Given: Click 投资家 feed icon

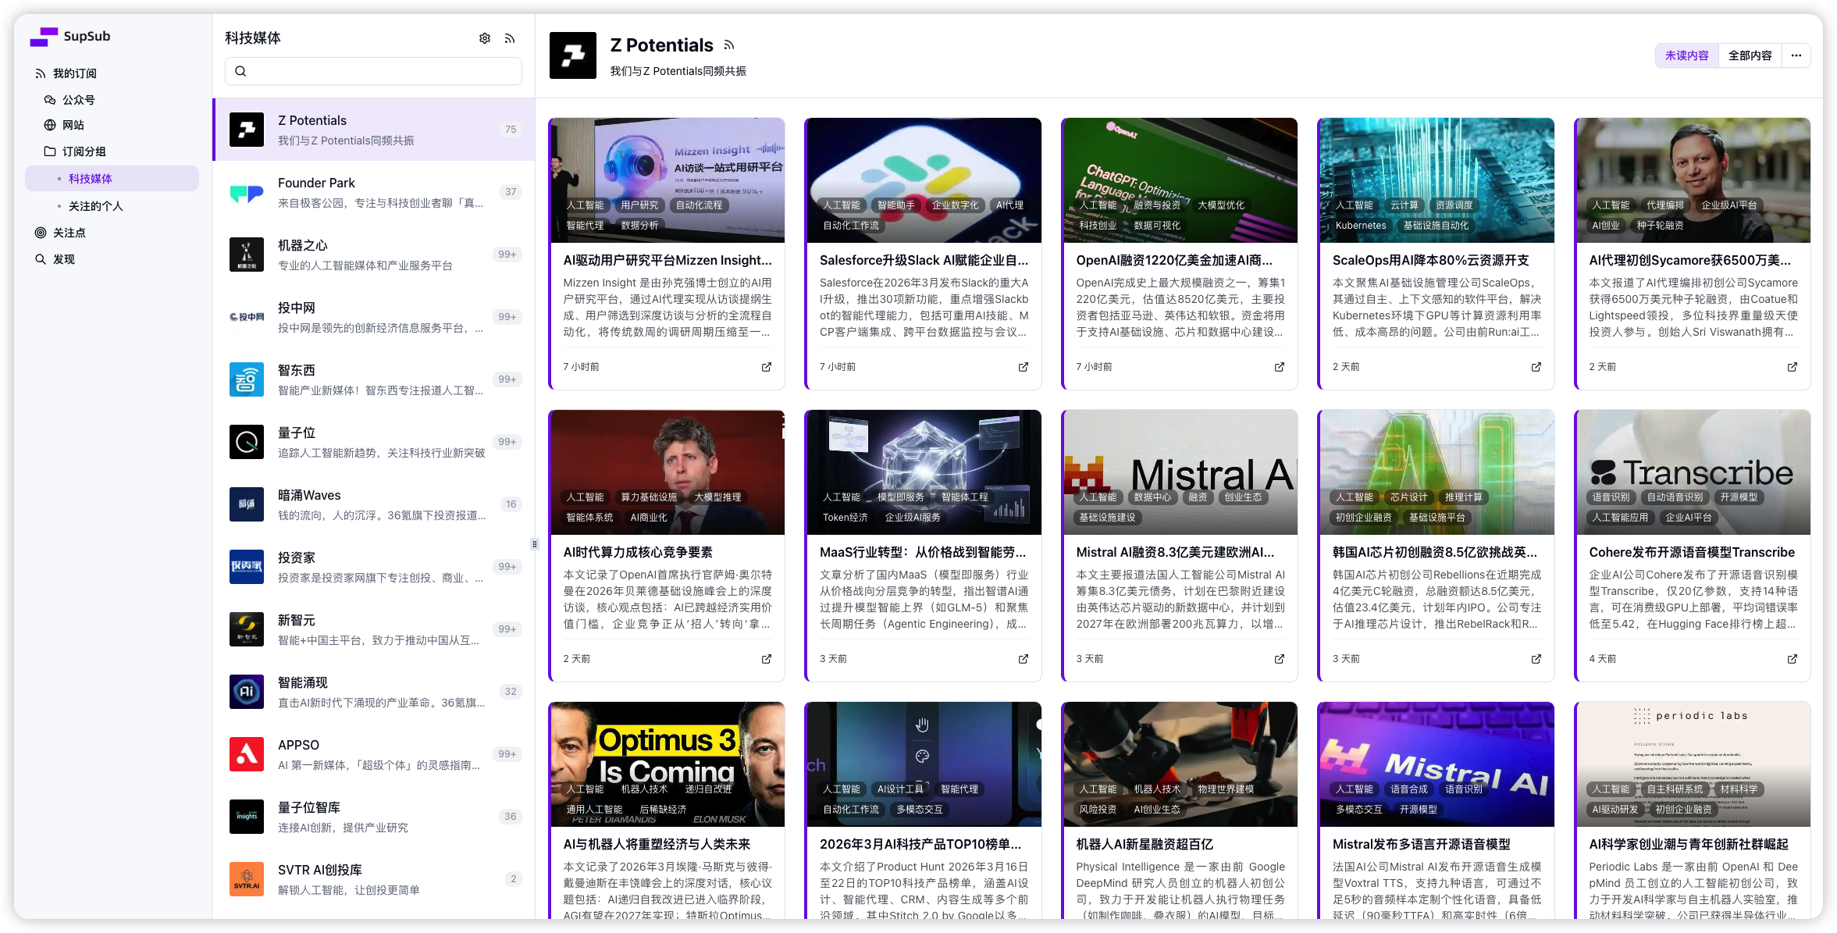Looking at the screenshot, I should [247, 567].
